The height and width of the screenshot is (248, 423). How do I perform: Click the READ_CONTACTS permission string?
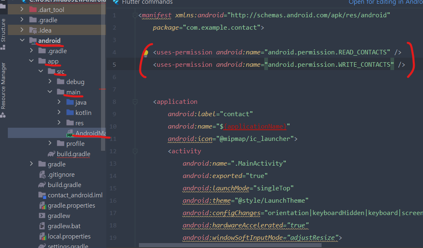coord(327,52)
